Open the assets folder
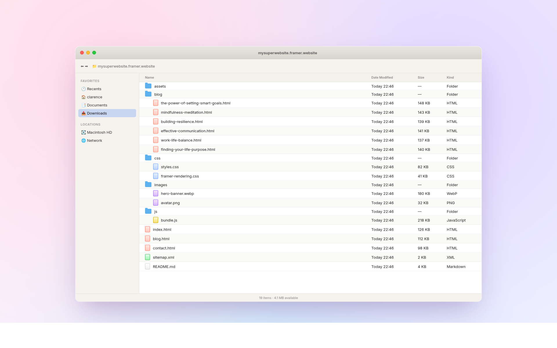This screenshot has height=348, width=557. click(160, 86)
